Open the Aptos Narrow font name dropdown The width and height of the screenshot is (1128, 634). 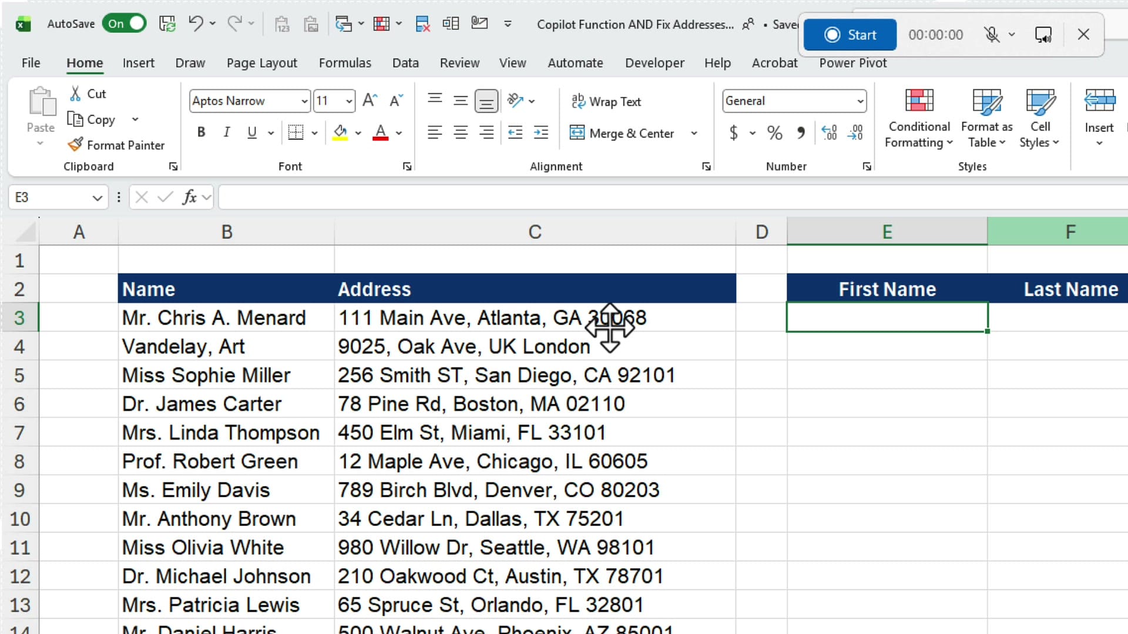click(x=304, y=102)
